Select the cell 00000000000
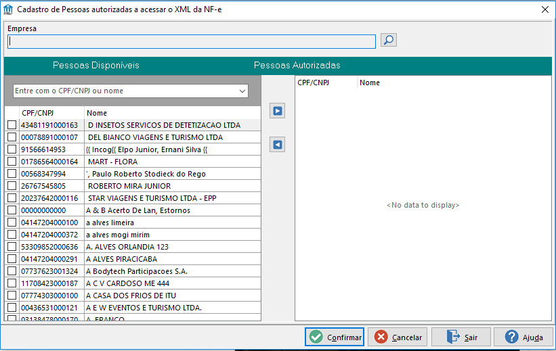This screenshot has height=351, width=556. (51, 210)
